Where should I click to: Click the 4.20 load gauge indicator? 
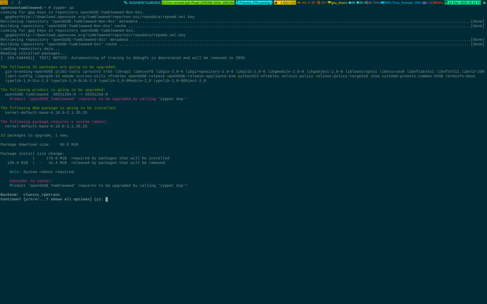point(427,2)
